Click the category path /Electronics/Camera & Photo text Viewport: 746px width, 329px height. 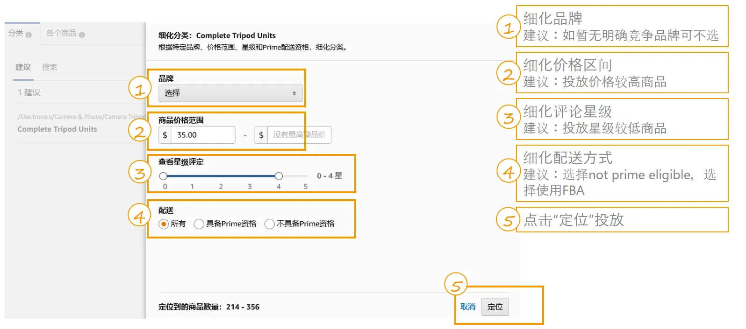pyautogui.click(x=81, y=117)
